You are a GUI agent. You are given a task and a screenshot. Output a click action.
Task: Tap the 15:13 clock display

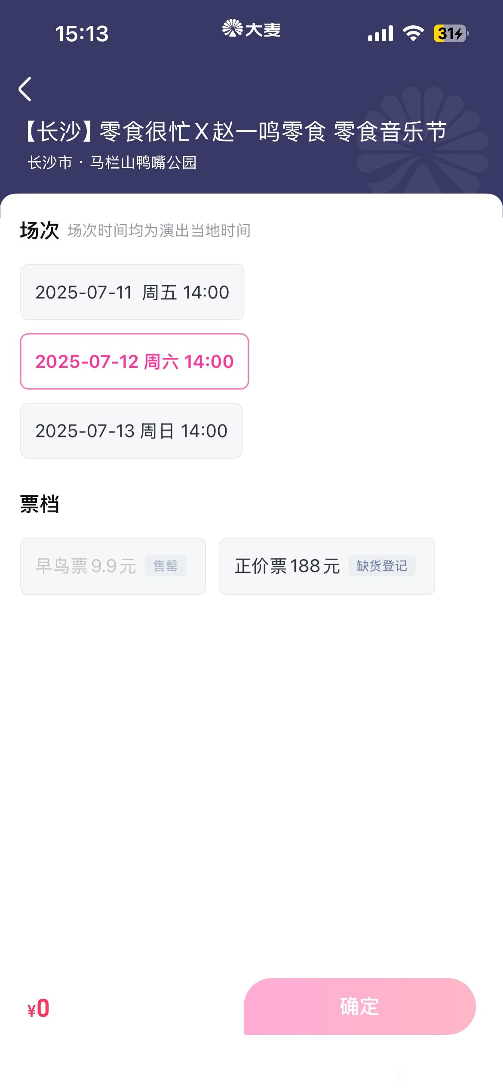[82, 34]
